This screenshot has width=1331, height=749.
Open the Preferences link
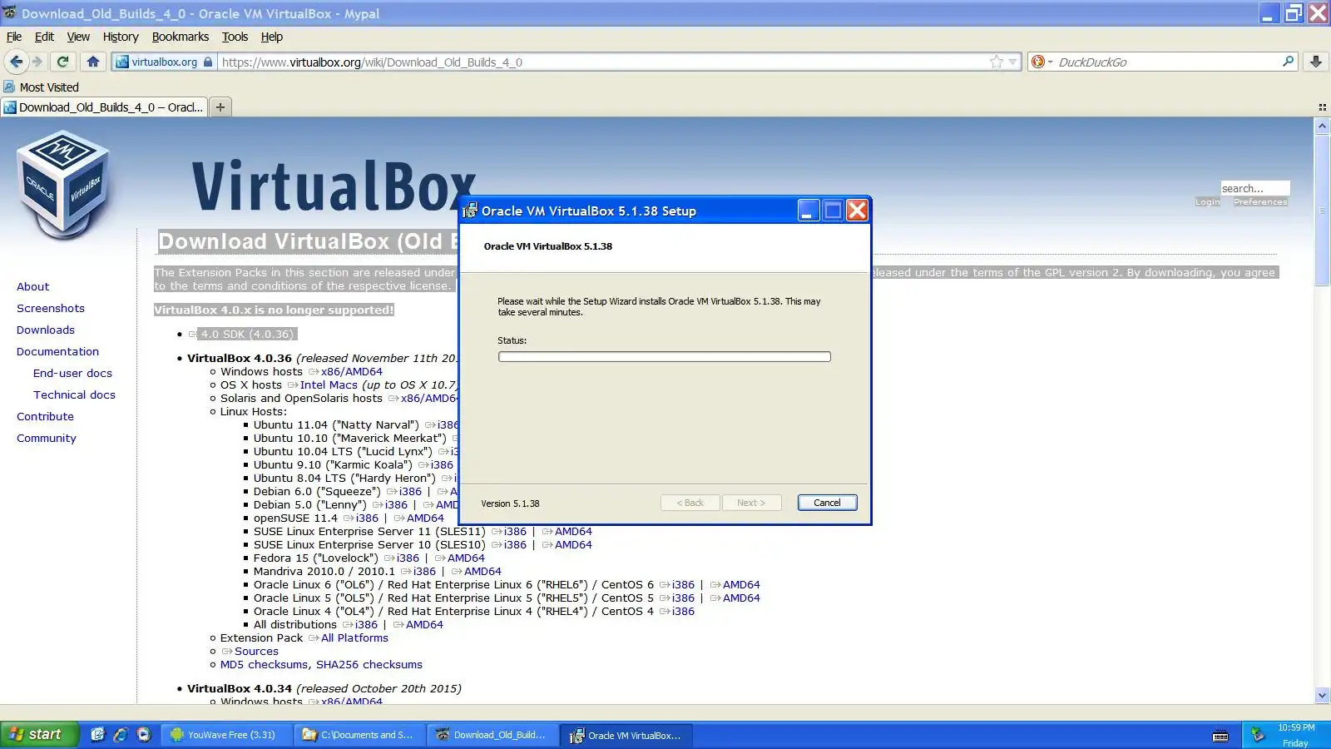coord(1260,202)
